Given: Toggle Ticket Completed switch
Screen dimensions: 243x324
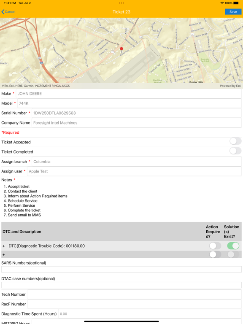Looking at the screenshot, I should click(x=235, y=151).
